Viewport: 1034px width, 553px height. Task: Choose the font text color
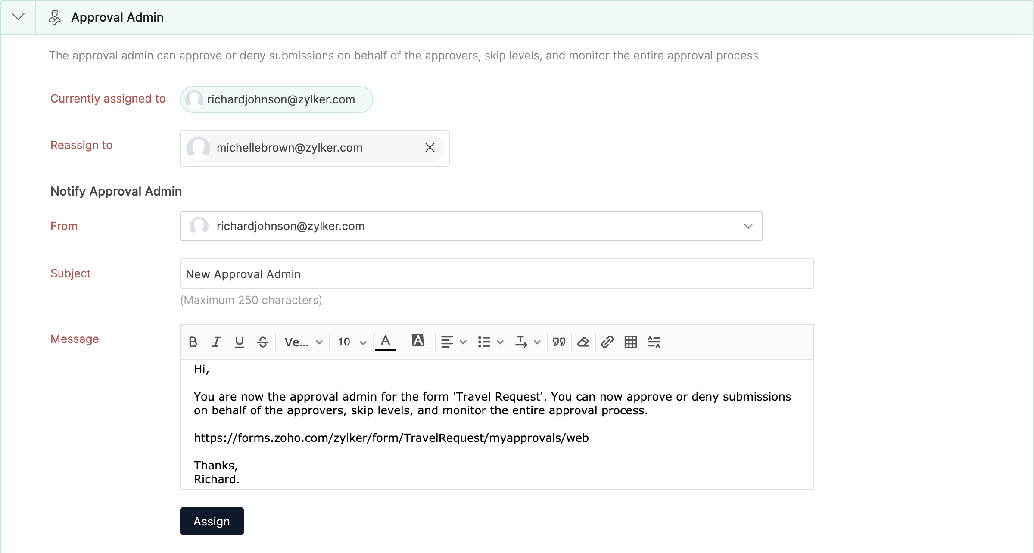pyautogui.click(x=386, y=342)
